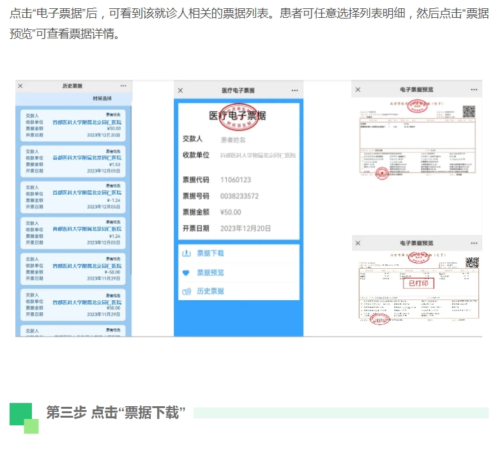The width and height of the screenshot is (504, 456).
Task: Click the 第三步 点击“票据下载” heading
Action: (116, 413)
